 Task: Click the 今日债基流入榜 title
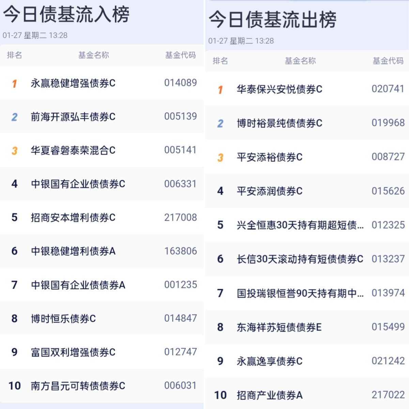[x=66, y=14]
